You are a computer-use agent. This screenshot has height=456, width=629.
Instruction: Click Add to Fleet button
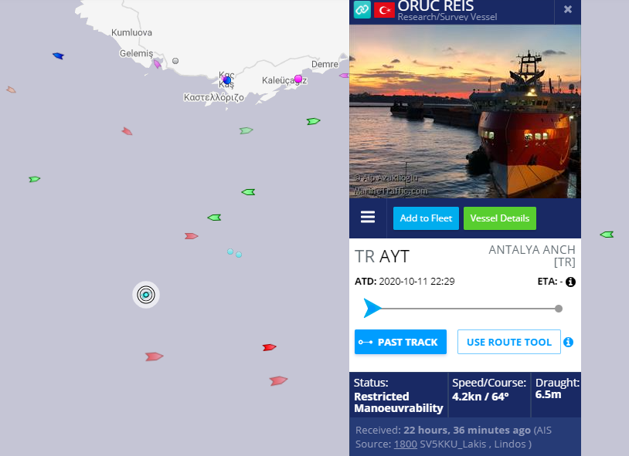click(x=426, y=218)
